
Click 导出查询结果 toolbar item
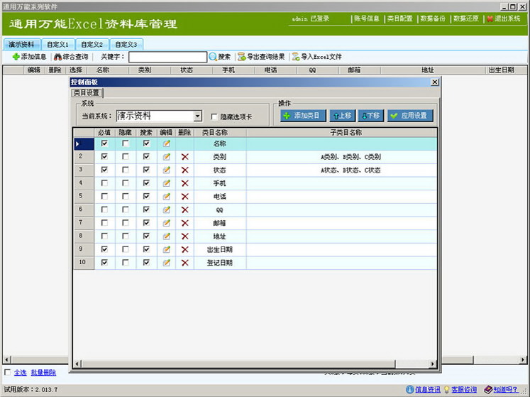coord(261,57)
